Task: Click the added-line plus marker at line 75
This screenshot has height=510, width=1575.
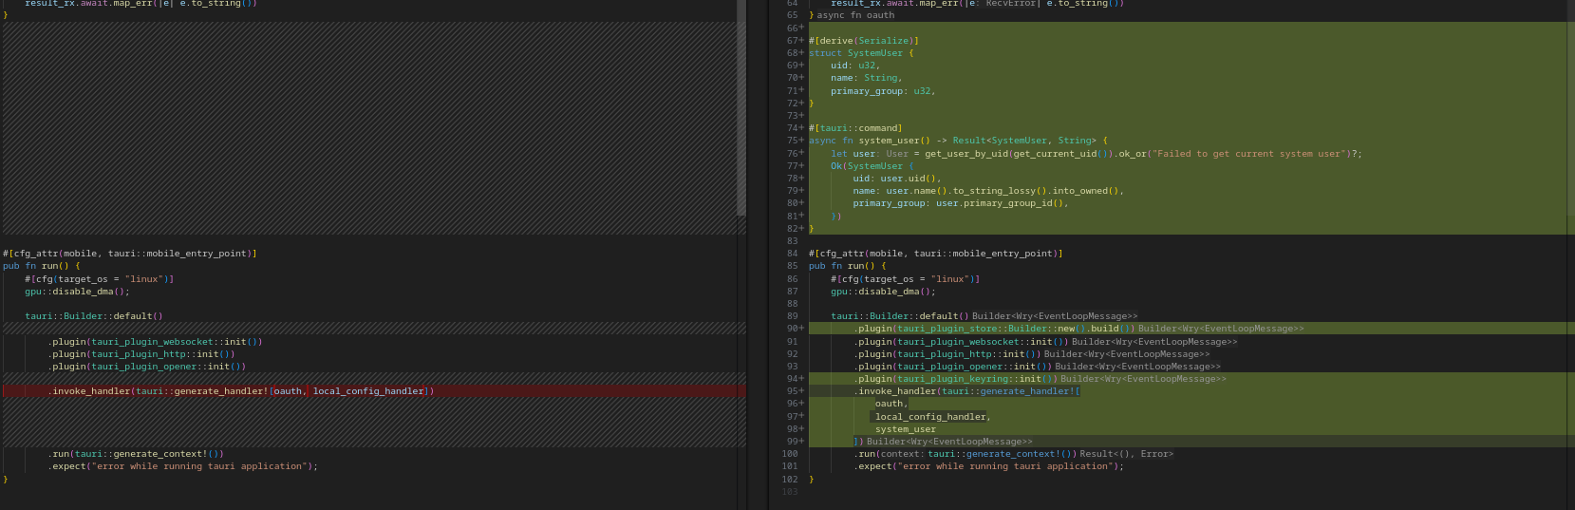Action: (x=801, y=141)
